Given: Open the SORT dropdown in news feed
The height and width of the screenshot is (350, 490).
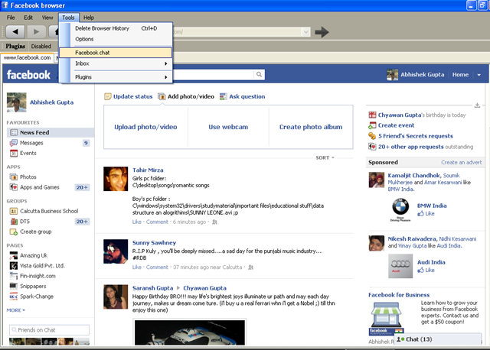Looking at the screenshot, I should [x=325, y=157].
